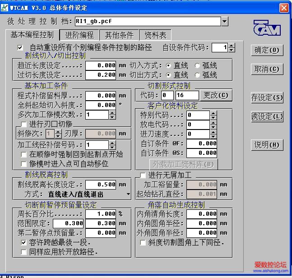Open the 其他条件 tab
Screen dimensions: 292x278
[x=119, y=35]
